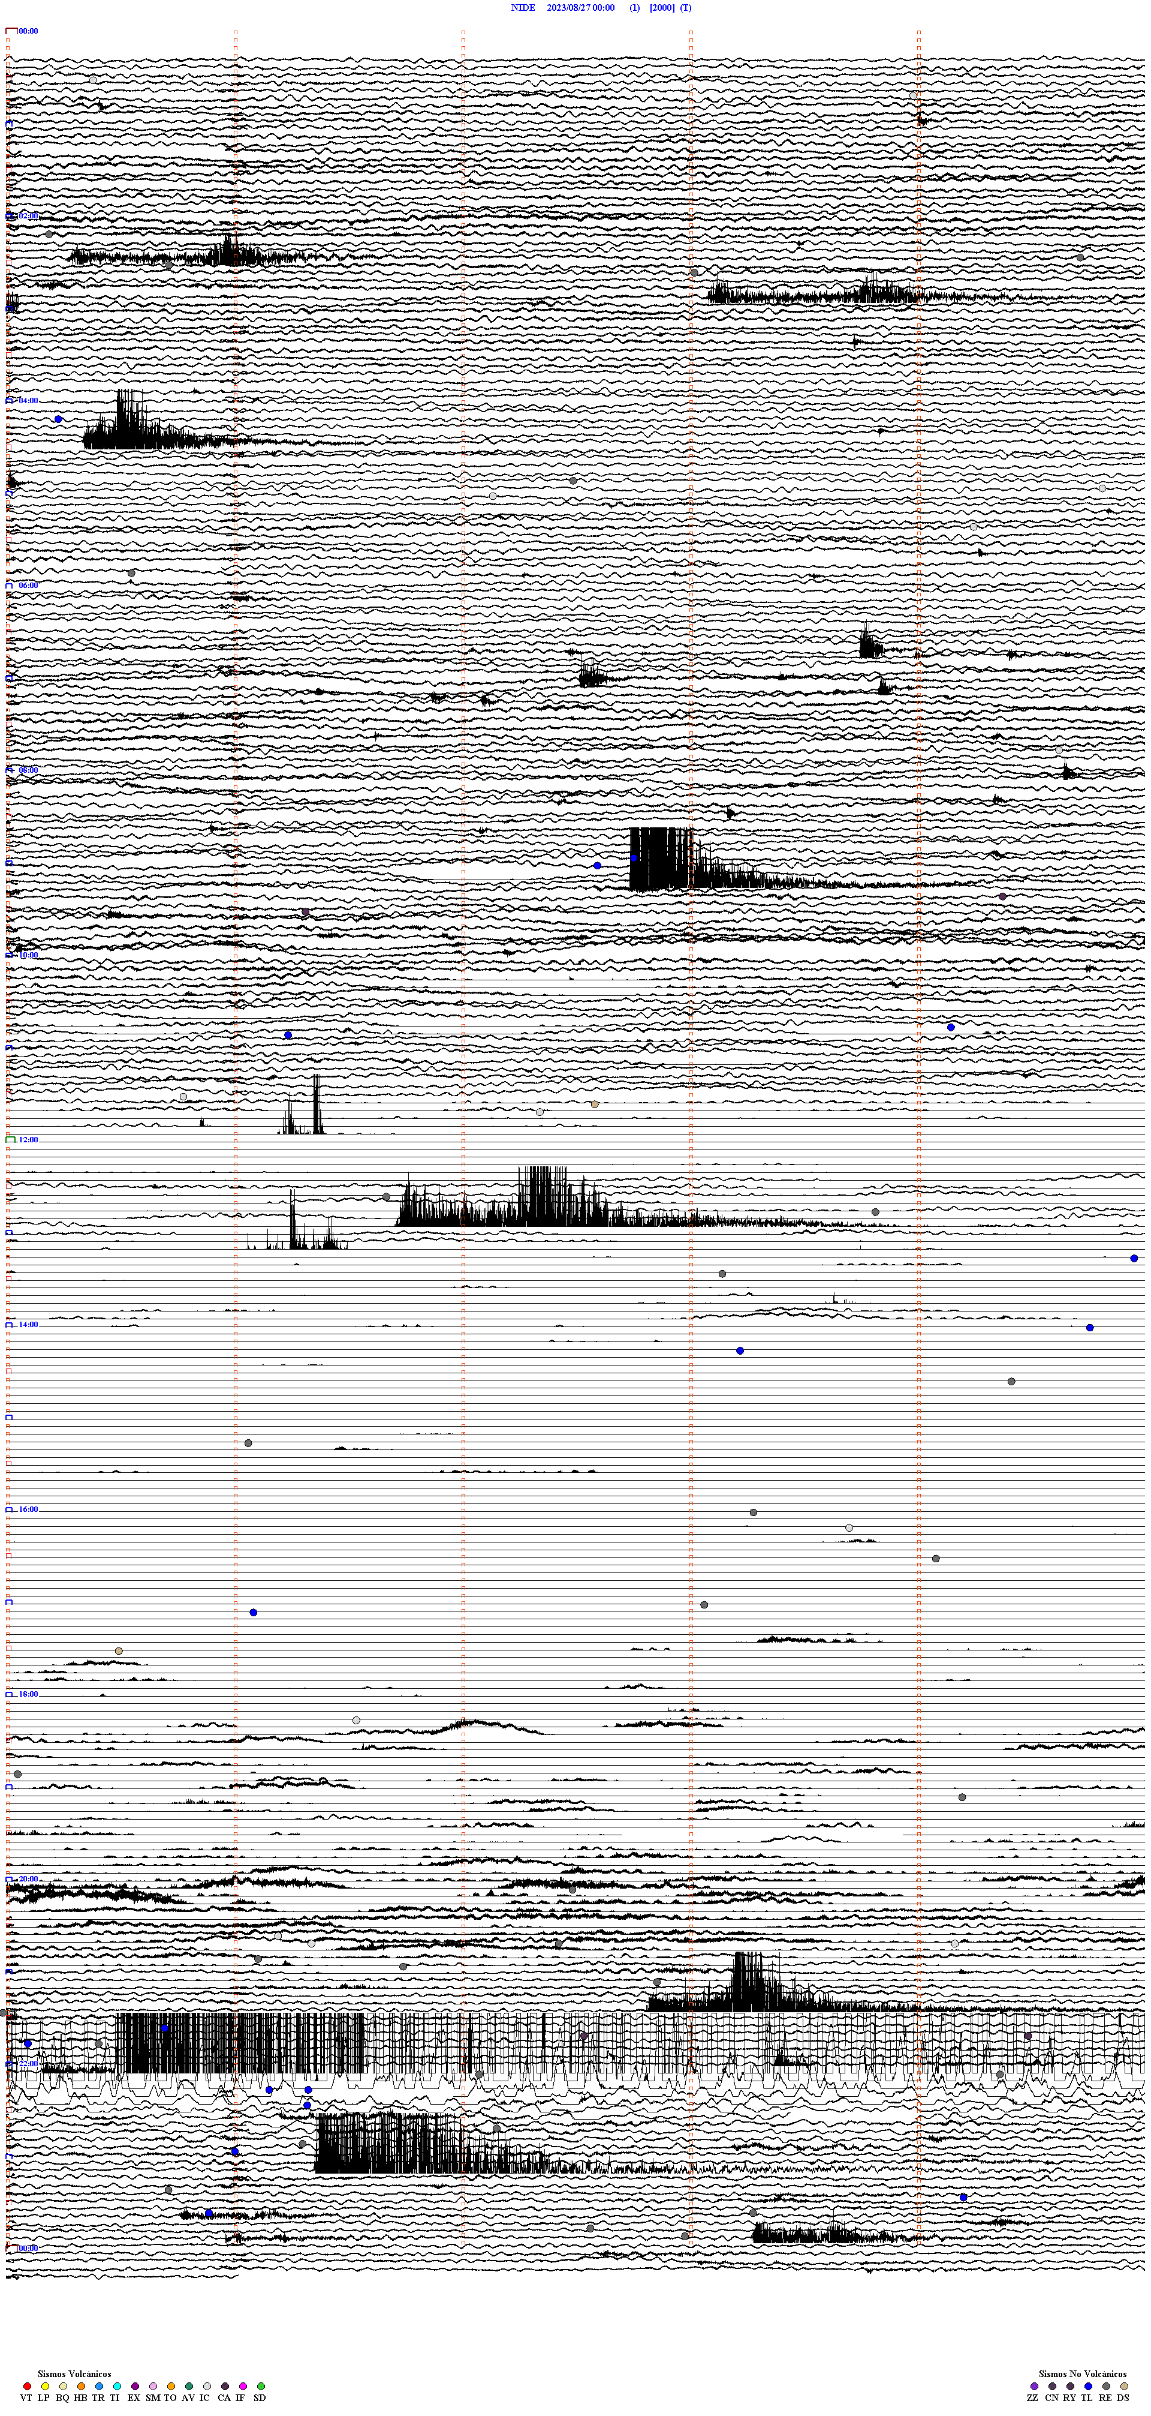
Task: Click the '[2000]' value in header
Action: pyautogui.click(x=662, y=8)
